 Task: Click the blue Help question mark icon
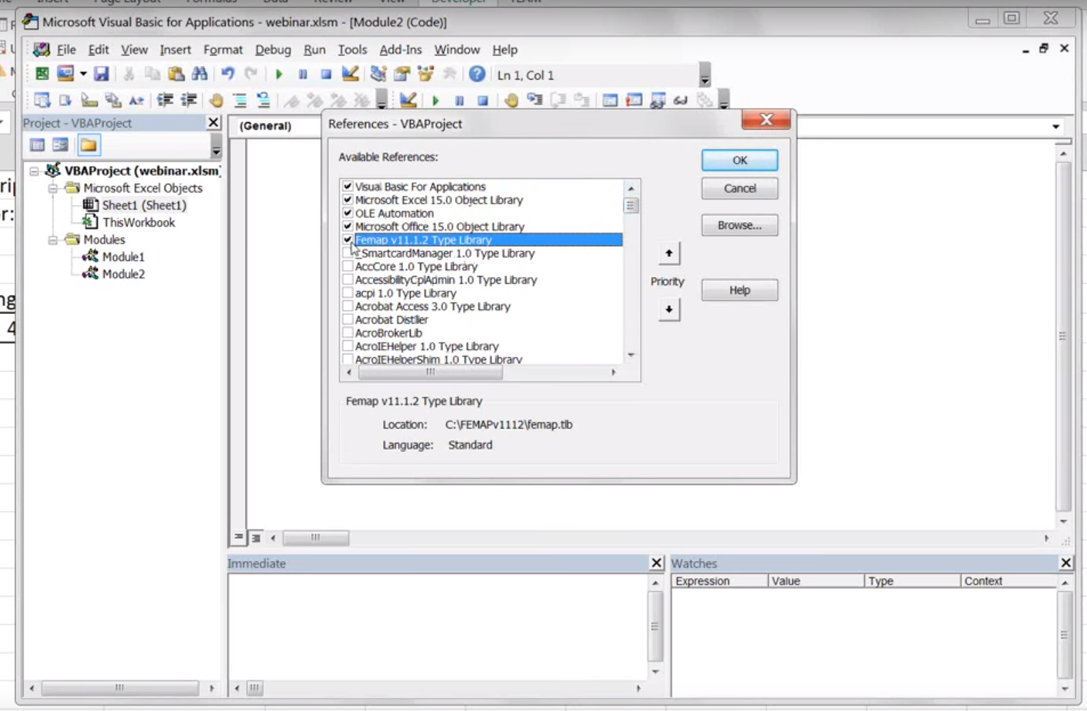pos(477,74)
